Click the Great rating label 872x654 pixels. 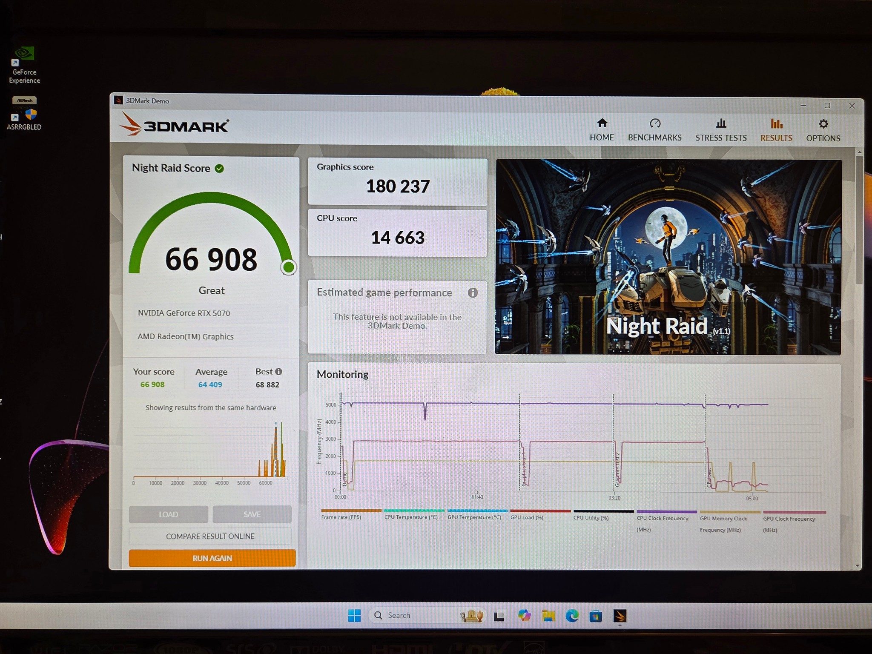pyautogui.click(x=212, y=290)
